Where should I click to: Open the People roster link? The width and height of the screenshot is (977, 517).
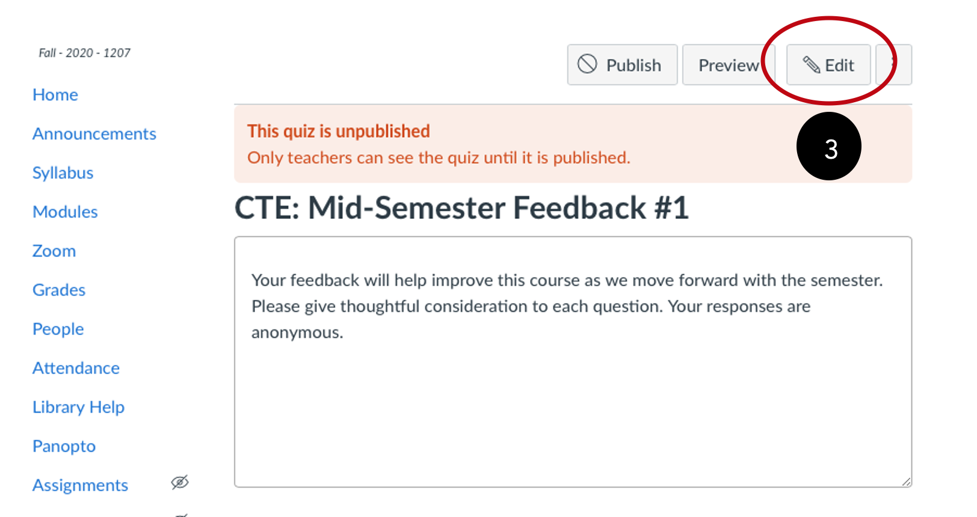pyautogui.click(x=58, y=329)
